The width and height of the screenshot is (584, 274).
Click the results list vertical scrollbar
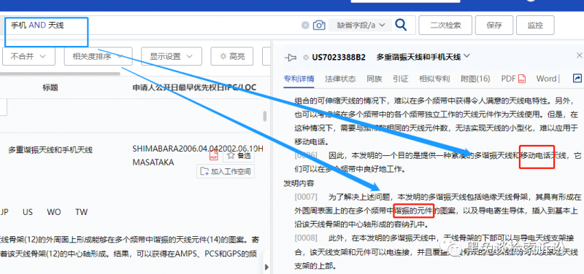coord(265,116)
